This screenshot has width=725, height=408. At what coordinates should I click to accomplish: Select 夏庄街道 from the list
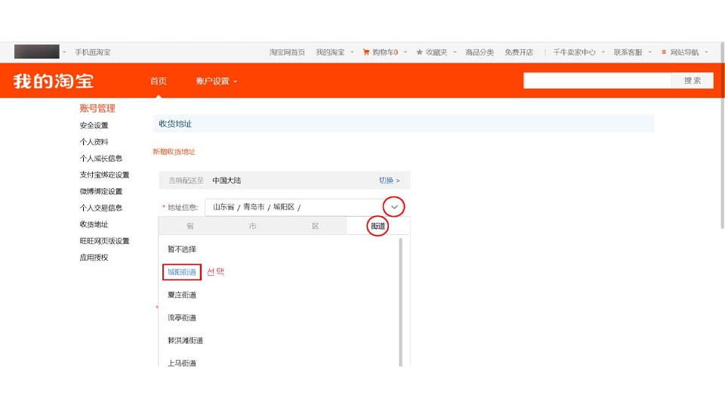[x=182, y=295]
